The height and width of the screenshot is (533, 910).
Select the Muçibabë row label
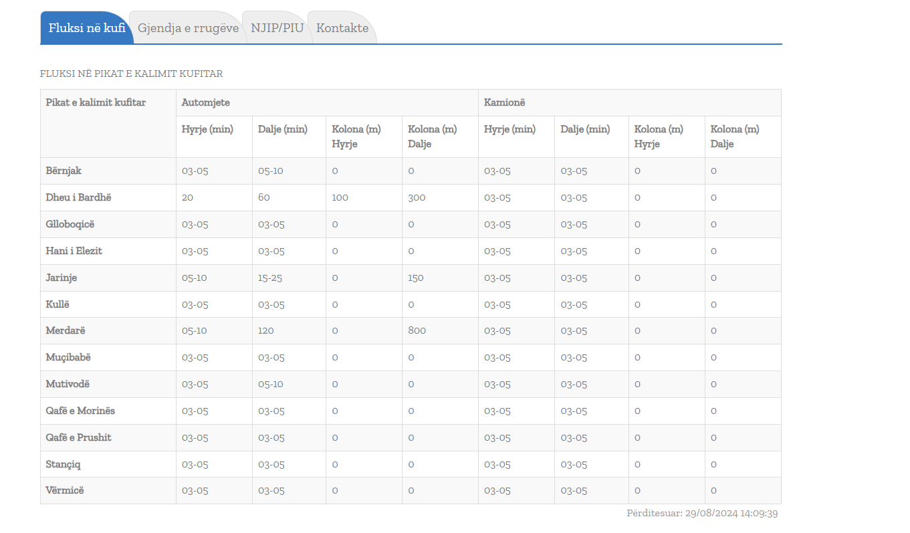coord(68,357)
